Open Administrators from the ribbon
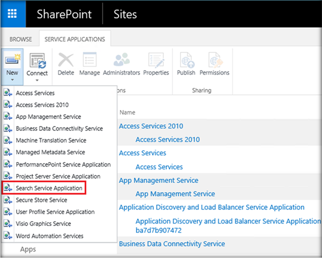 pyautogui.click(x=121, y=61)
